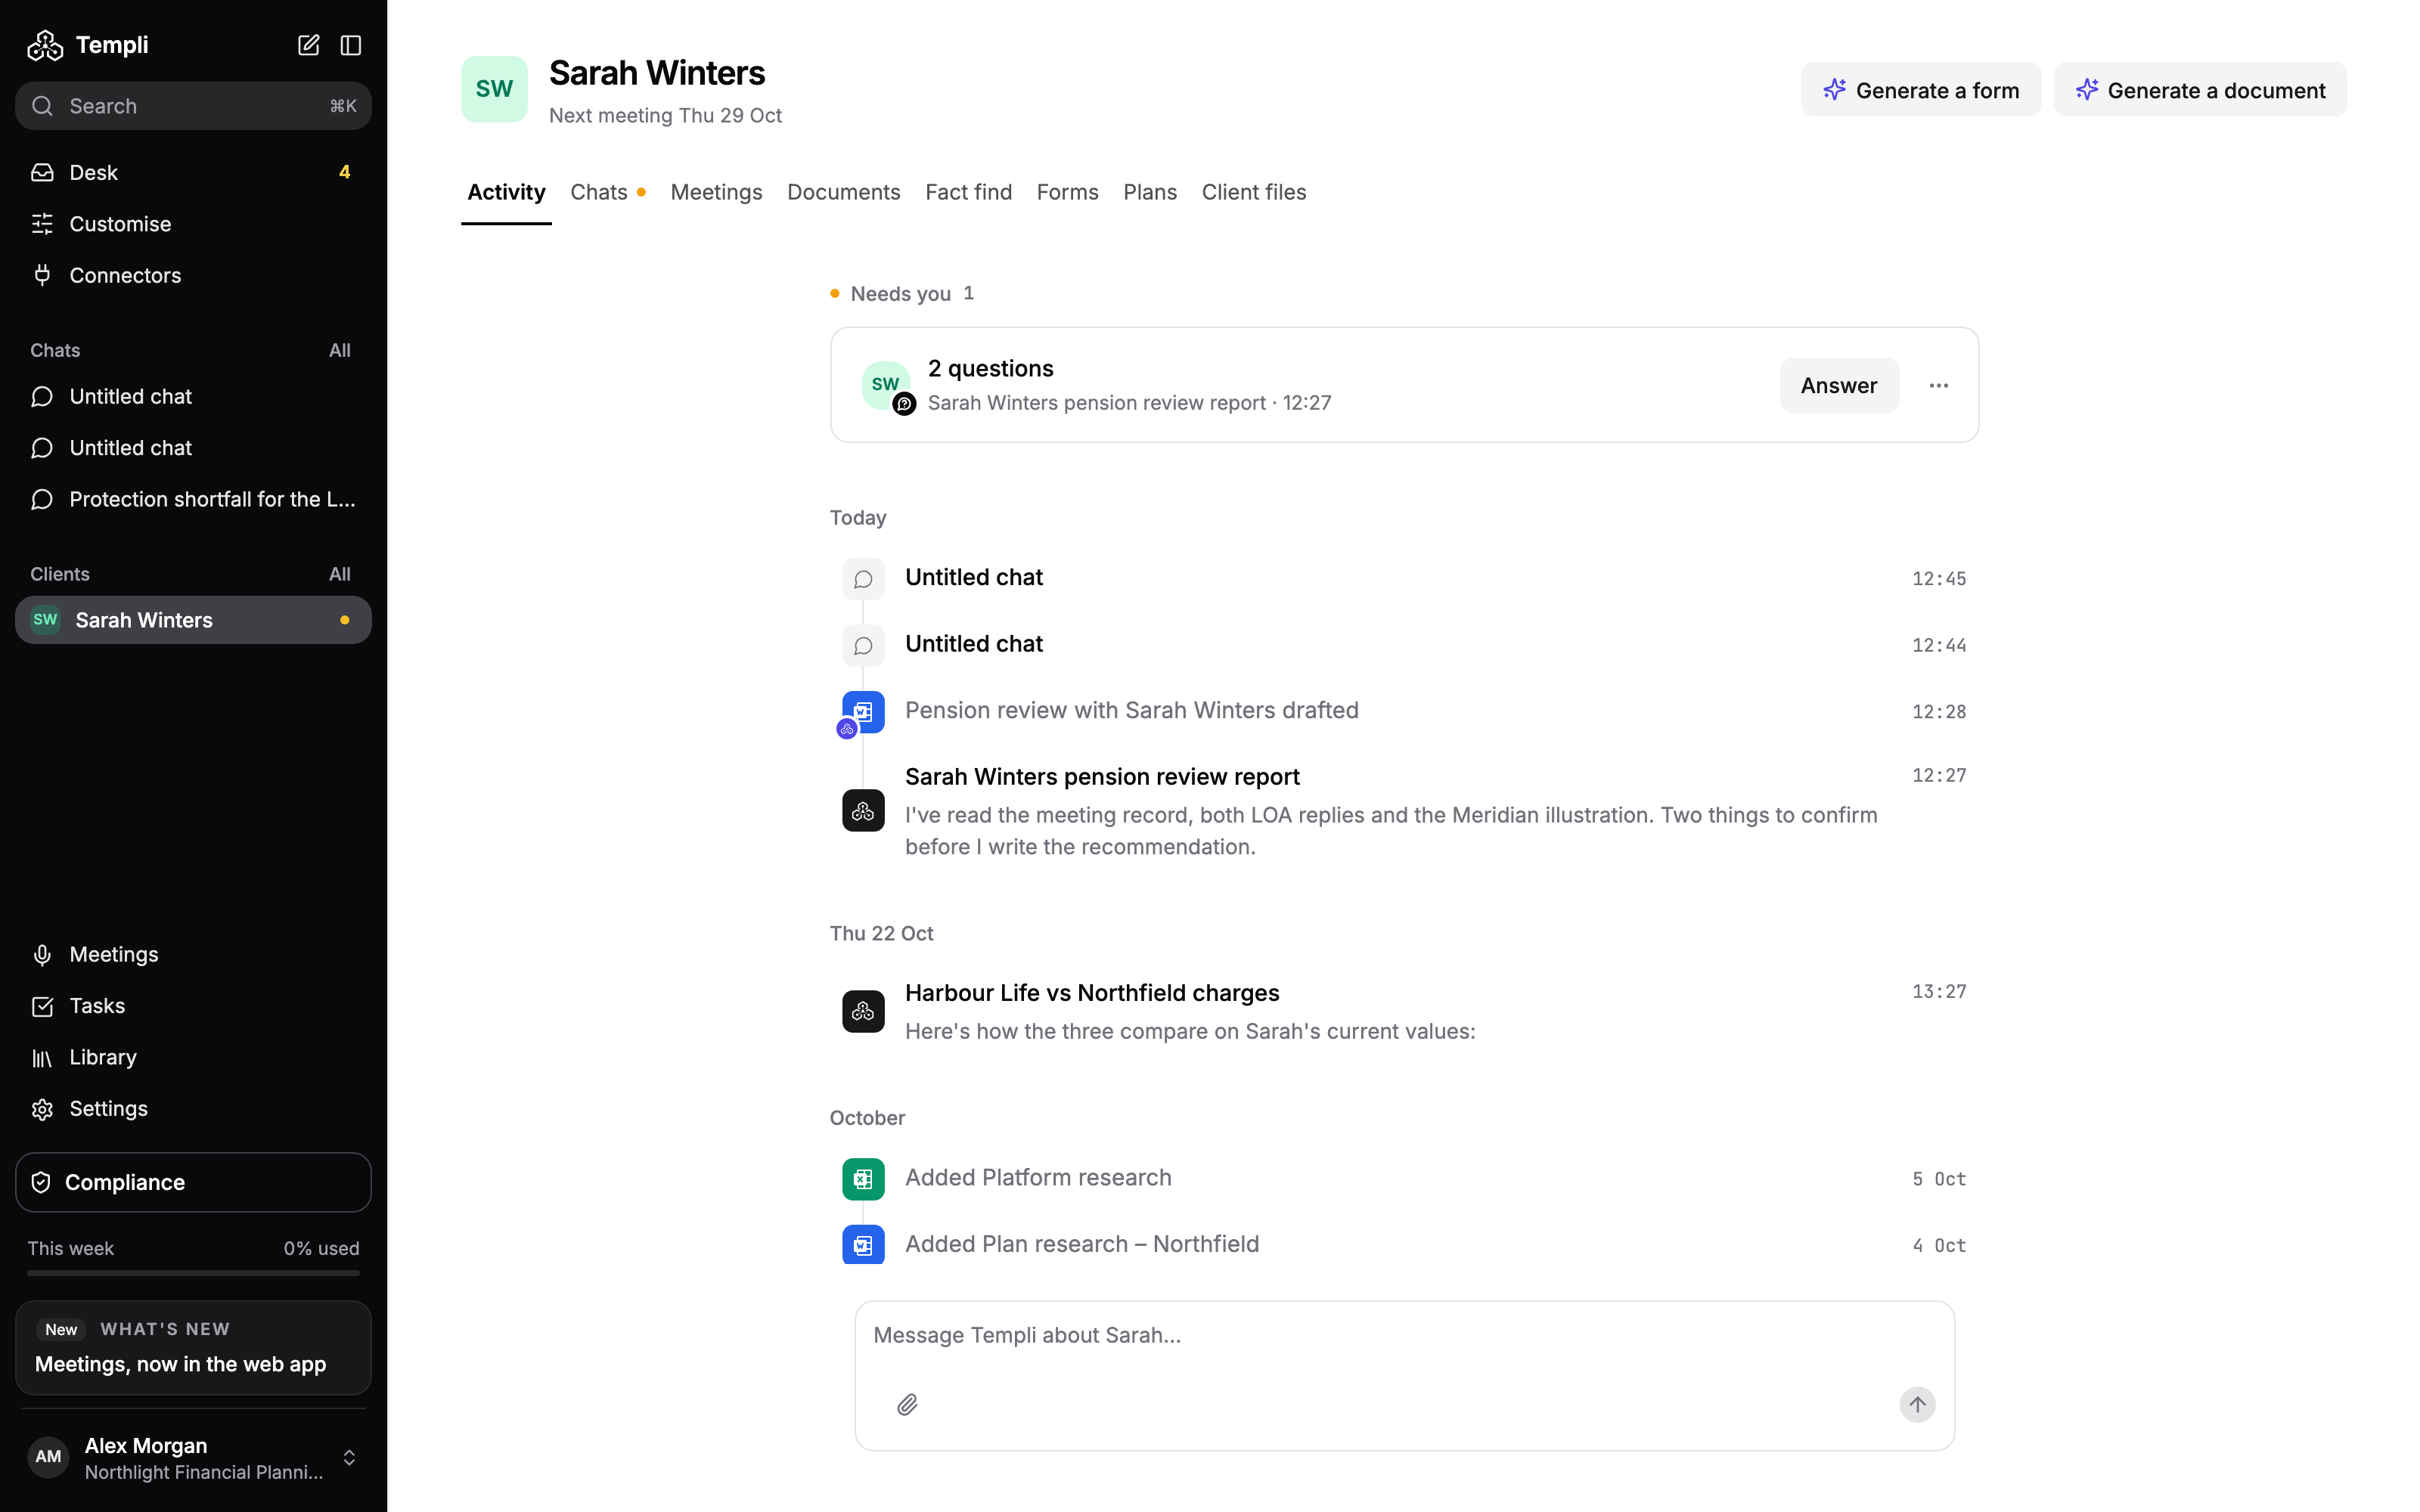This screenshot has width=2420, height=1512.
Task: Open the Fact find tab
Action: (968, 192)
